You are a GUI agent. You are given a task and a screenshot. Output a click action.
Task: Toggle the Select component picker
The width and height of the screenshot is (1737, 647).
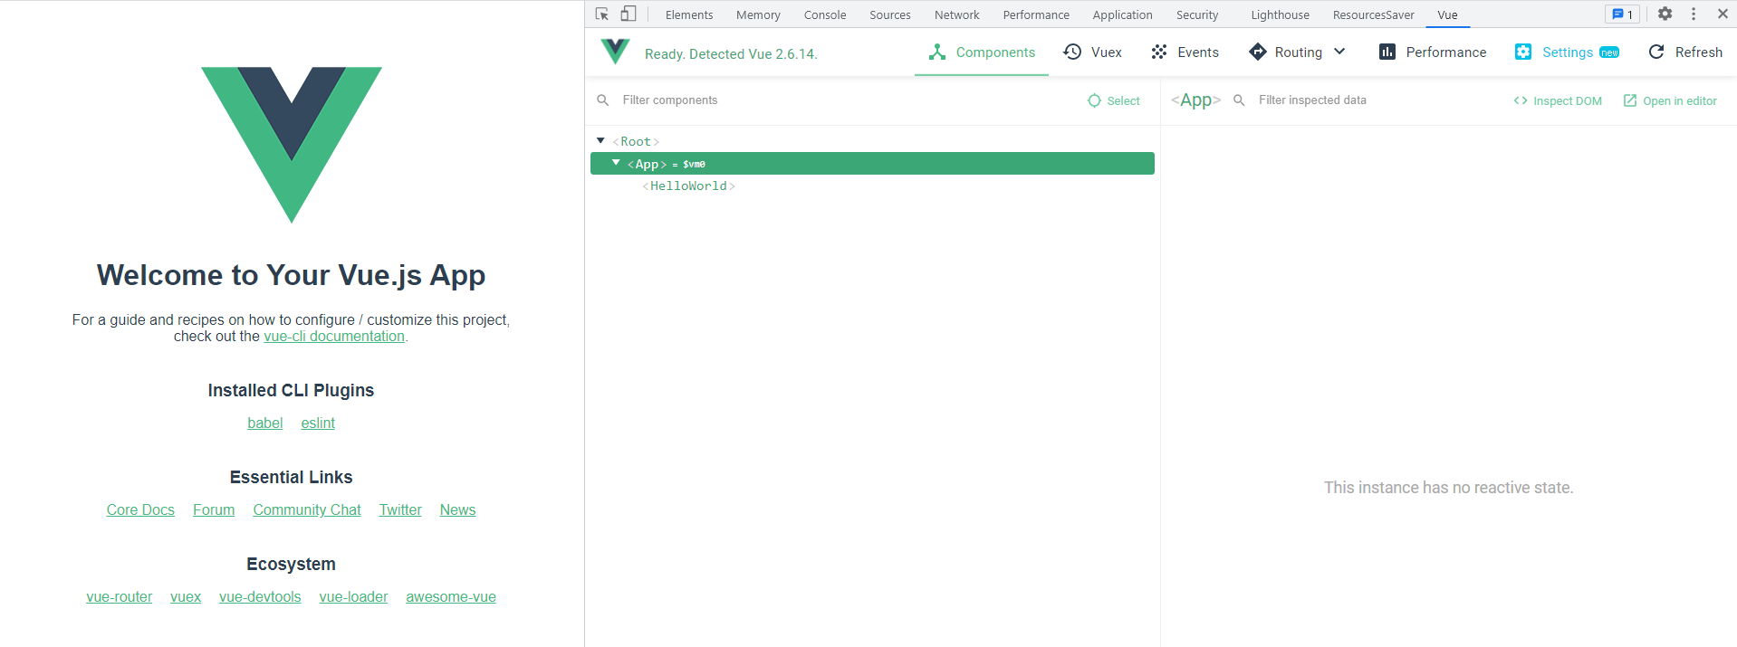pos(1114,100)
